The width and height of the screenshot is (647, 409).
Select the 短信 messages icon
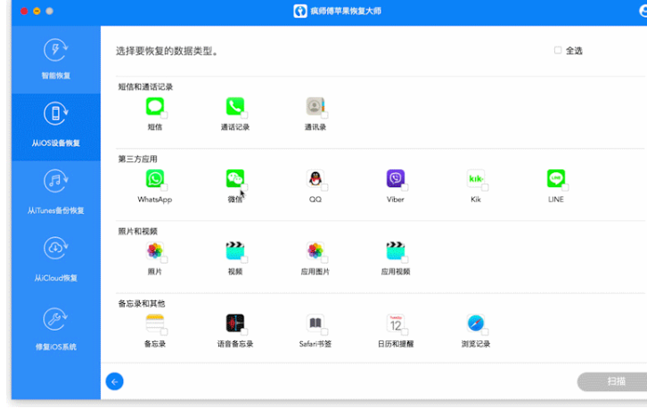coord(155,106)
